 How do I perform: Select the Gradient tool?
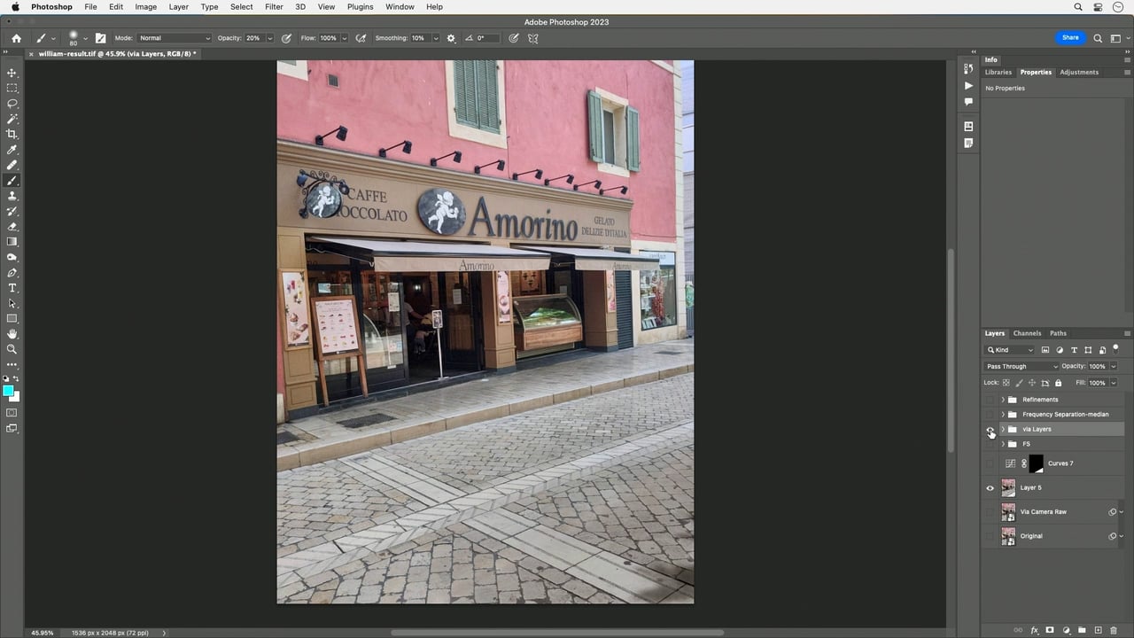12,242
